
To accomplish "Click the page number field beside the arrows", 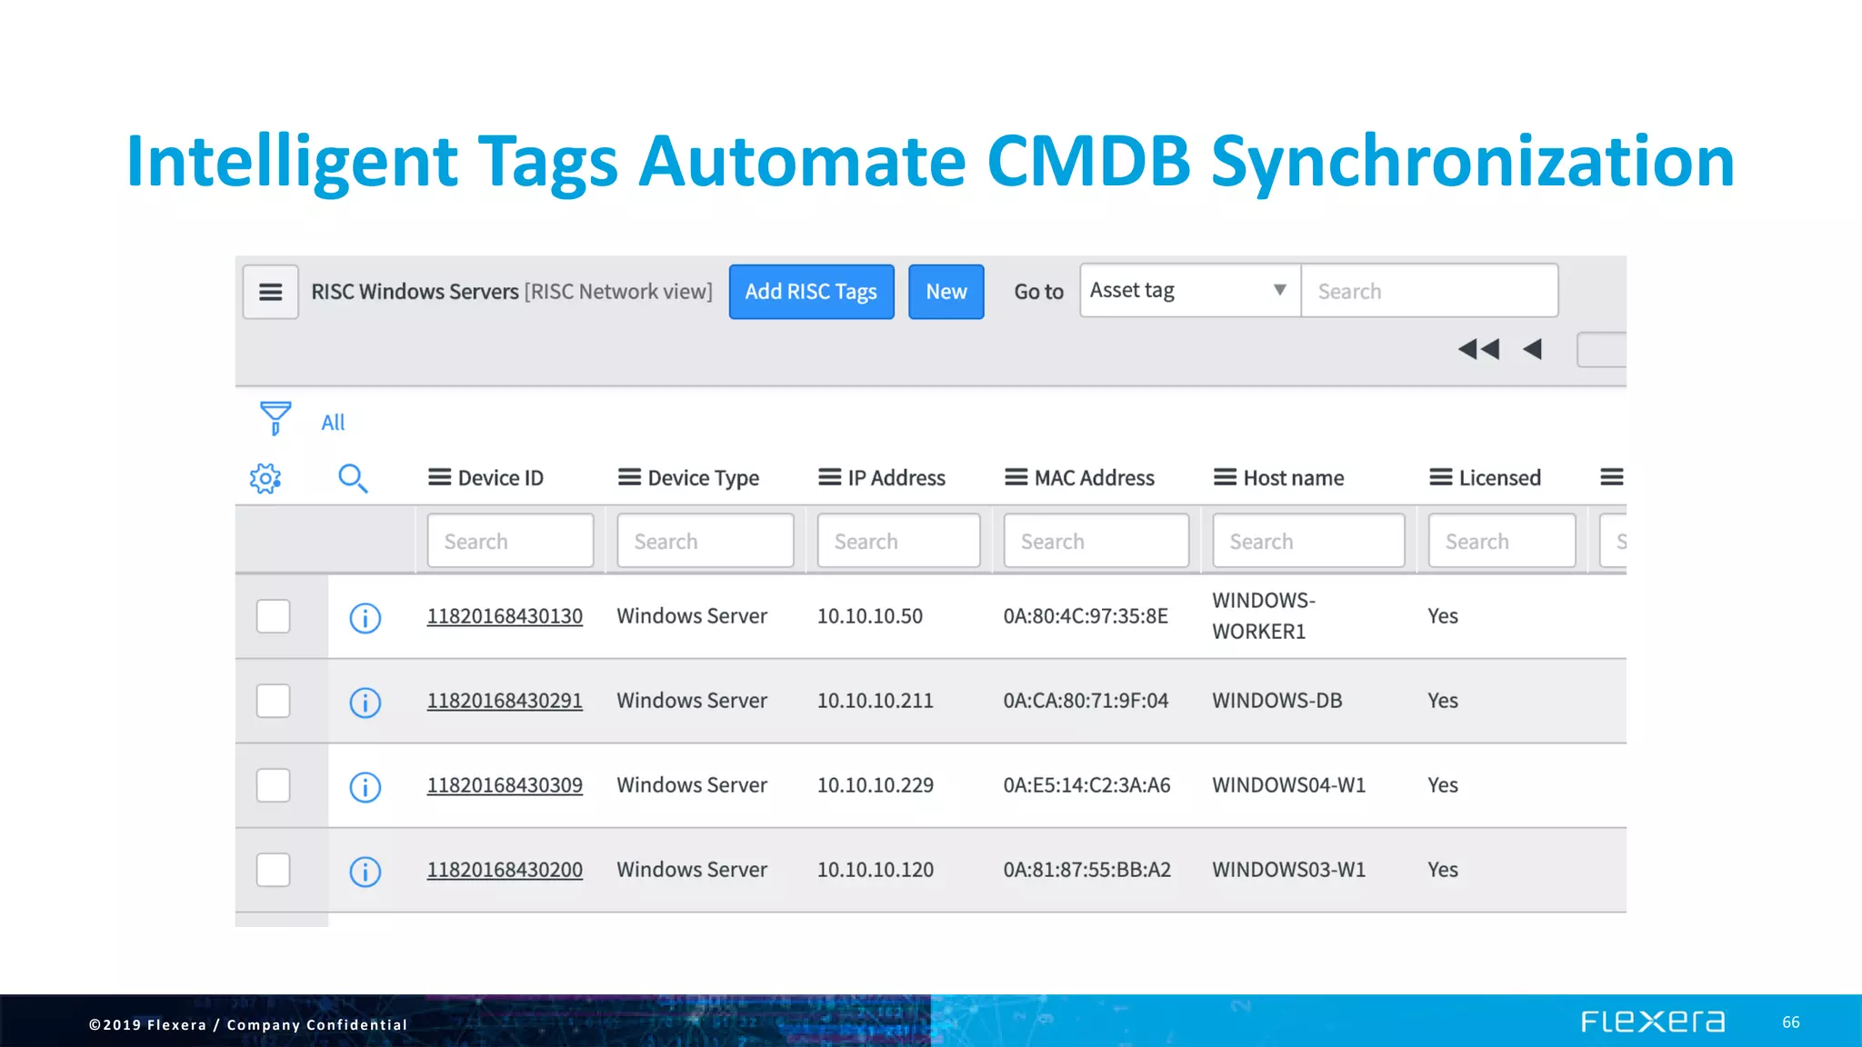I will click(x=1602, y=350).
